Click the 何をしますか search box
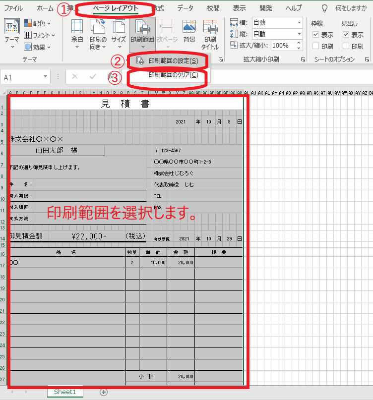The image size is (373, 400). [351, 8]
